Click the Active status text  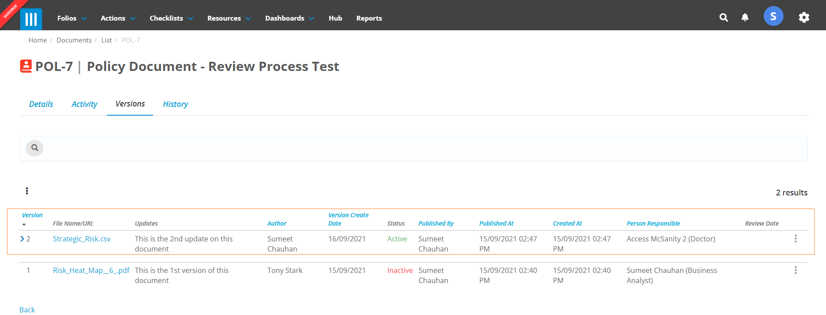coord(397,239)
